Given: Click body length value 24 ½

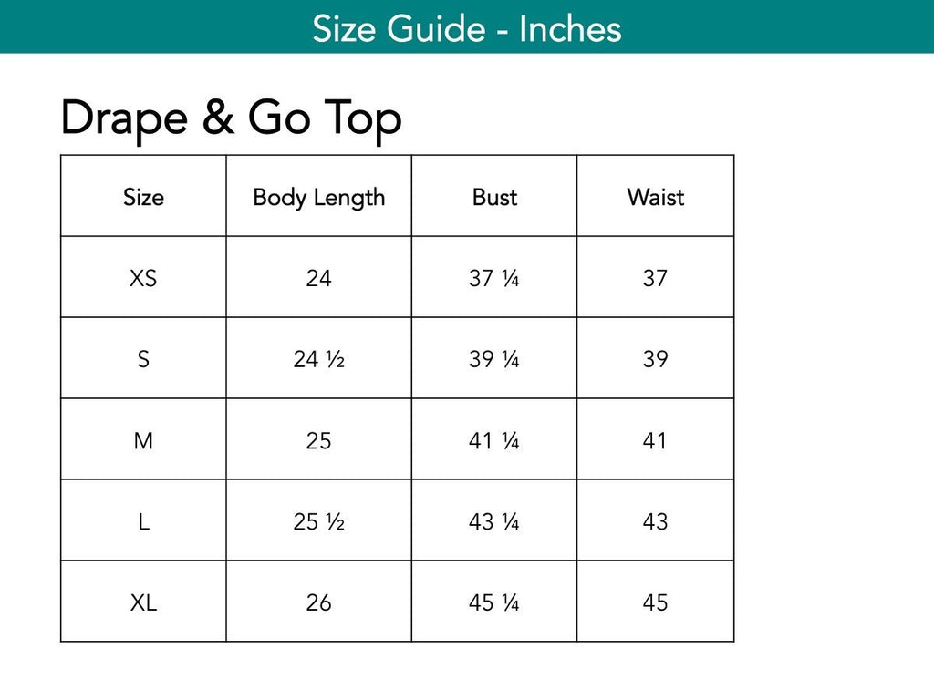Looking at the screenshot, I should [x=318, y=359].
